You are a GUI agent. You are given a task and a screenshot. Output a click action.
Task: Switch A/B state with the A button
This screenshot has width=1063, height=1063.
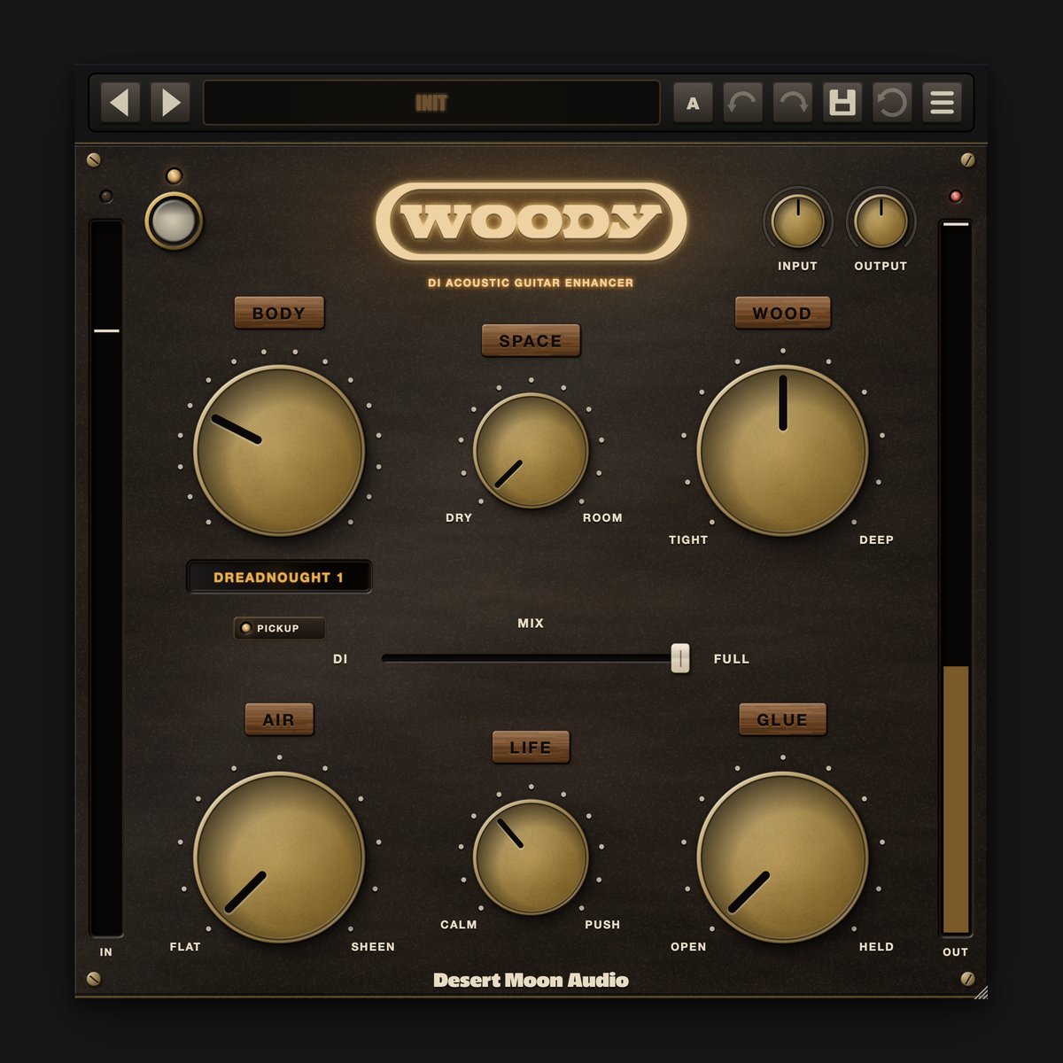693,103
